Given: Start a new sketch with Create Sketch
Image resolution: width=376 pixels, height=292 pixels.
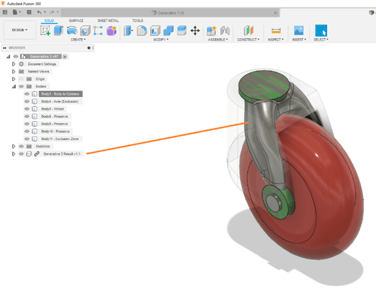Looking at the screenshot, I should pos(46,31).
